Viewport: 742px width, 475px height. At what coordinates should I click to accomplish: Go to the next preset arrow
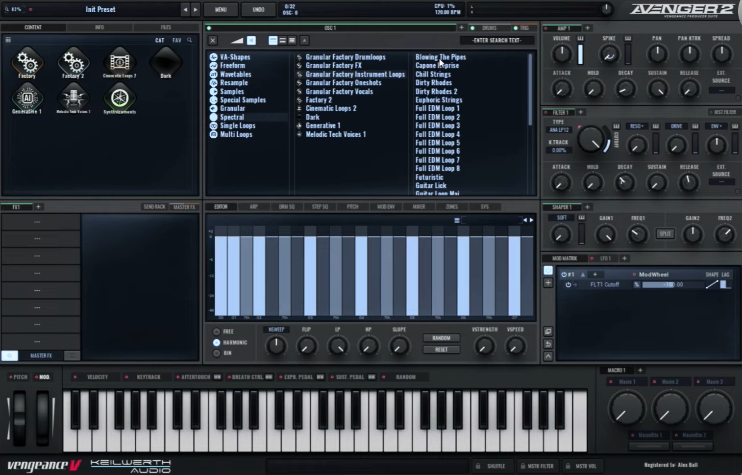196,9
